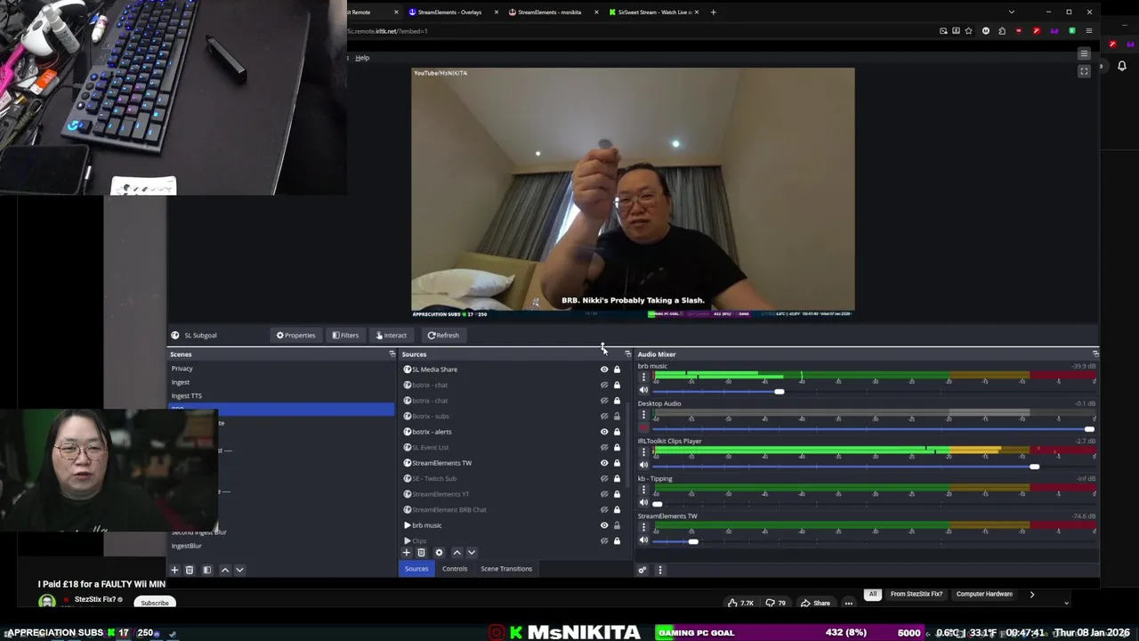Image resolution: width=1139 pixels, height=641 pixels.
Task: Adjust the IRLToolkit Clips Player volume slider
Action: pos(1034,467)
